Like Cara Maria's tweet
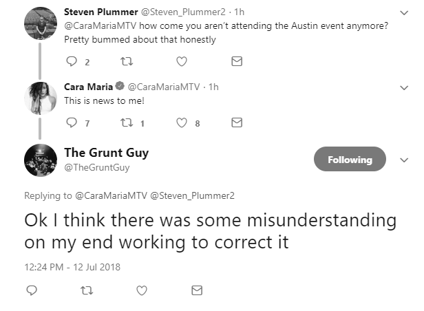Viewport: 424px width, 311px height. pyautogui.click(x=182, y=123)
